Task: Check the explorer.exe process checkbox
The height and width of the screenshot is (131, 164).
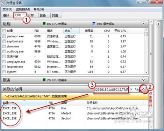Action: click(x=4, y=41)
